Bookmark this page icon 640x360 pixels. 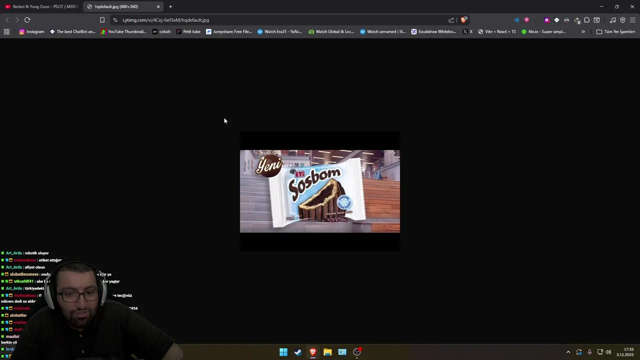pyautogui.click(x=102, y=20)
